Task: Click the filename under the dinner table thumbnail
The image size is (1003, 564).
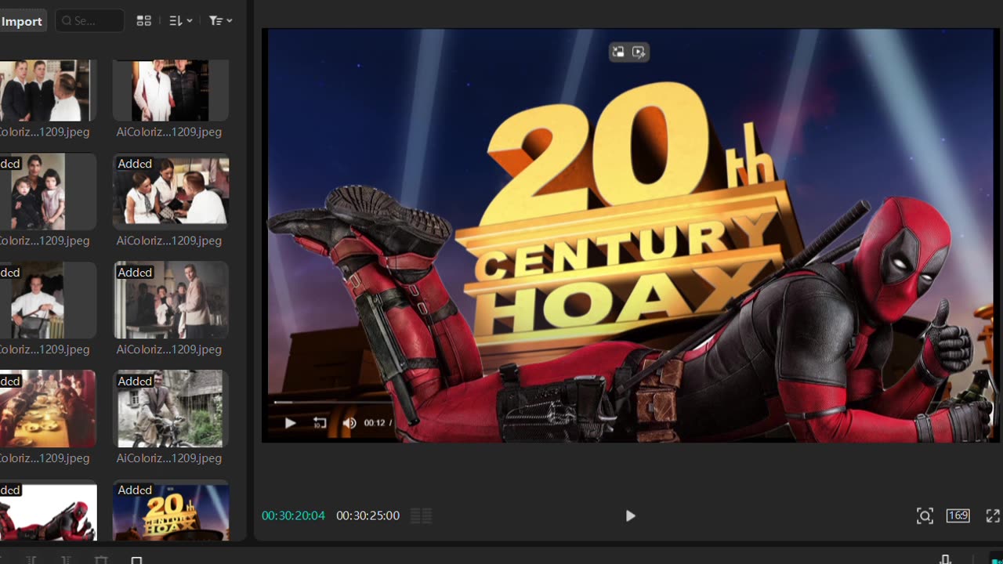Action: pyautogui.click(x=45, y=458)
